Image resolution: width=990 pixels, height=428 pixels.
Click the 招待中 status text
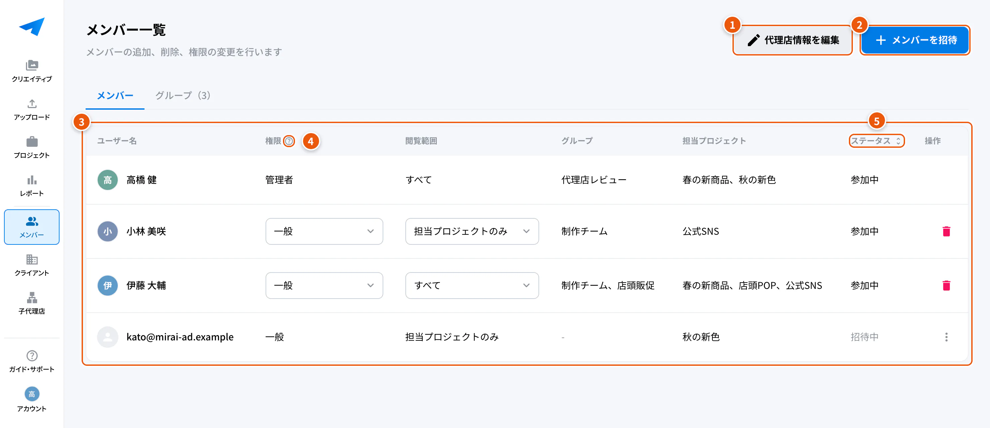[x=864, y=337]
